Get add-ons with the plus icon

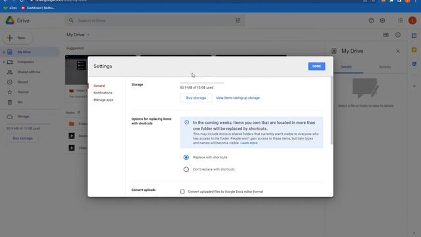point(414,86)
